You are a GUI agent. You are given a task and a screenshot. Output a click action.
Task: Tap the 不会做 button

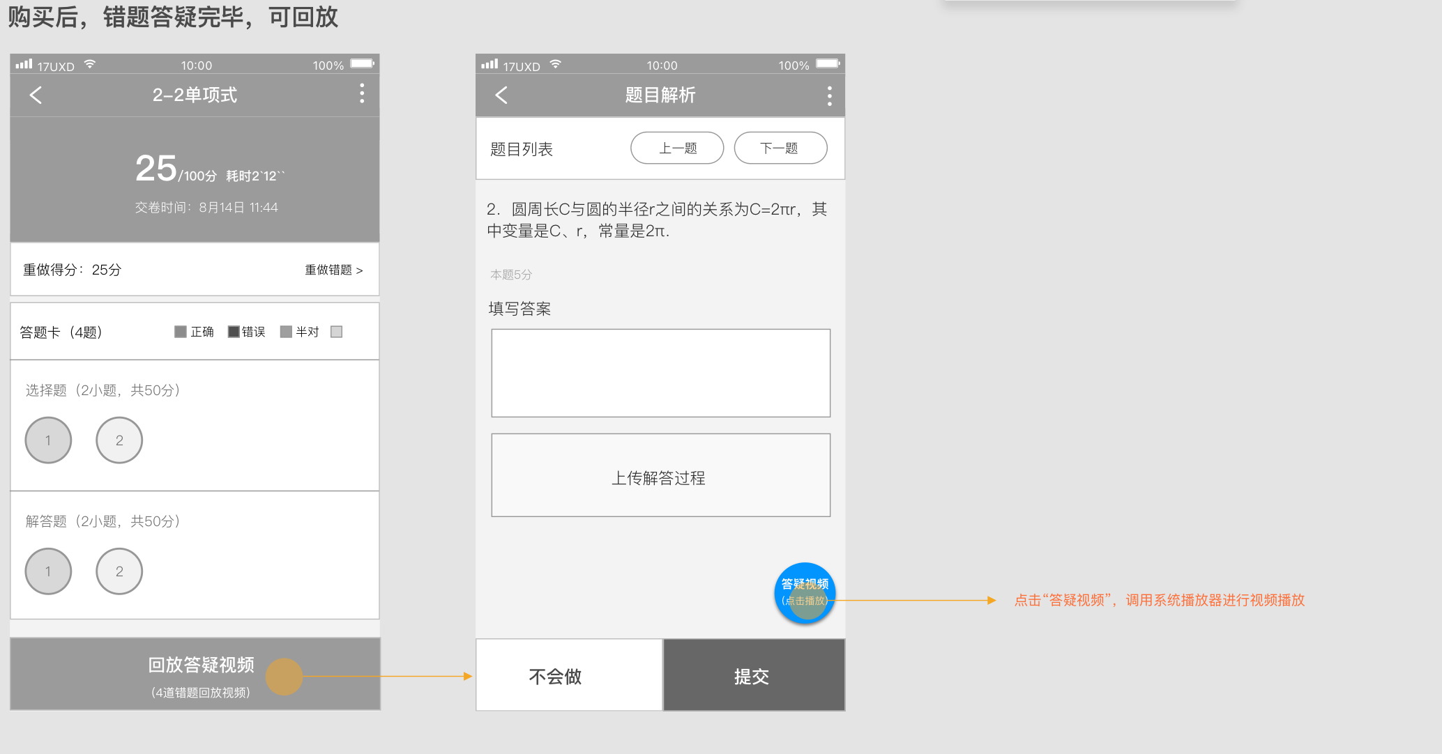[568, 675]
